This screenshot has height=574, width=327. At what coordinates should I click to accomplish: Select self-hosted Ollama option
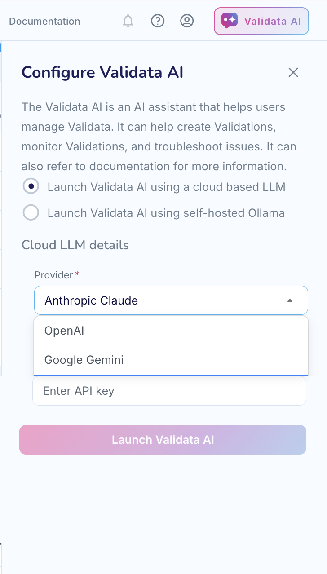pyautogui.click(x=31, y=212)
